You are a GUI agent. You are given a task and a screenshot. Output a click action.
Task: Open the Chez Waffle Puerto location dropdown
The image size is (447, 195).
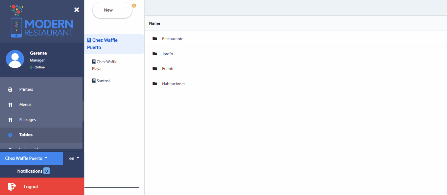point(31,158)
